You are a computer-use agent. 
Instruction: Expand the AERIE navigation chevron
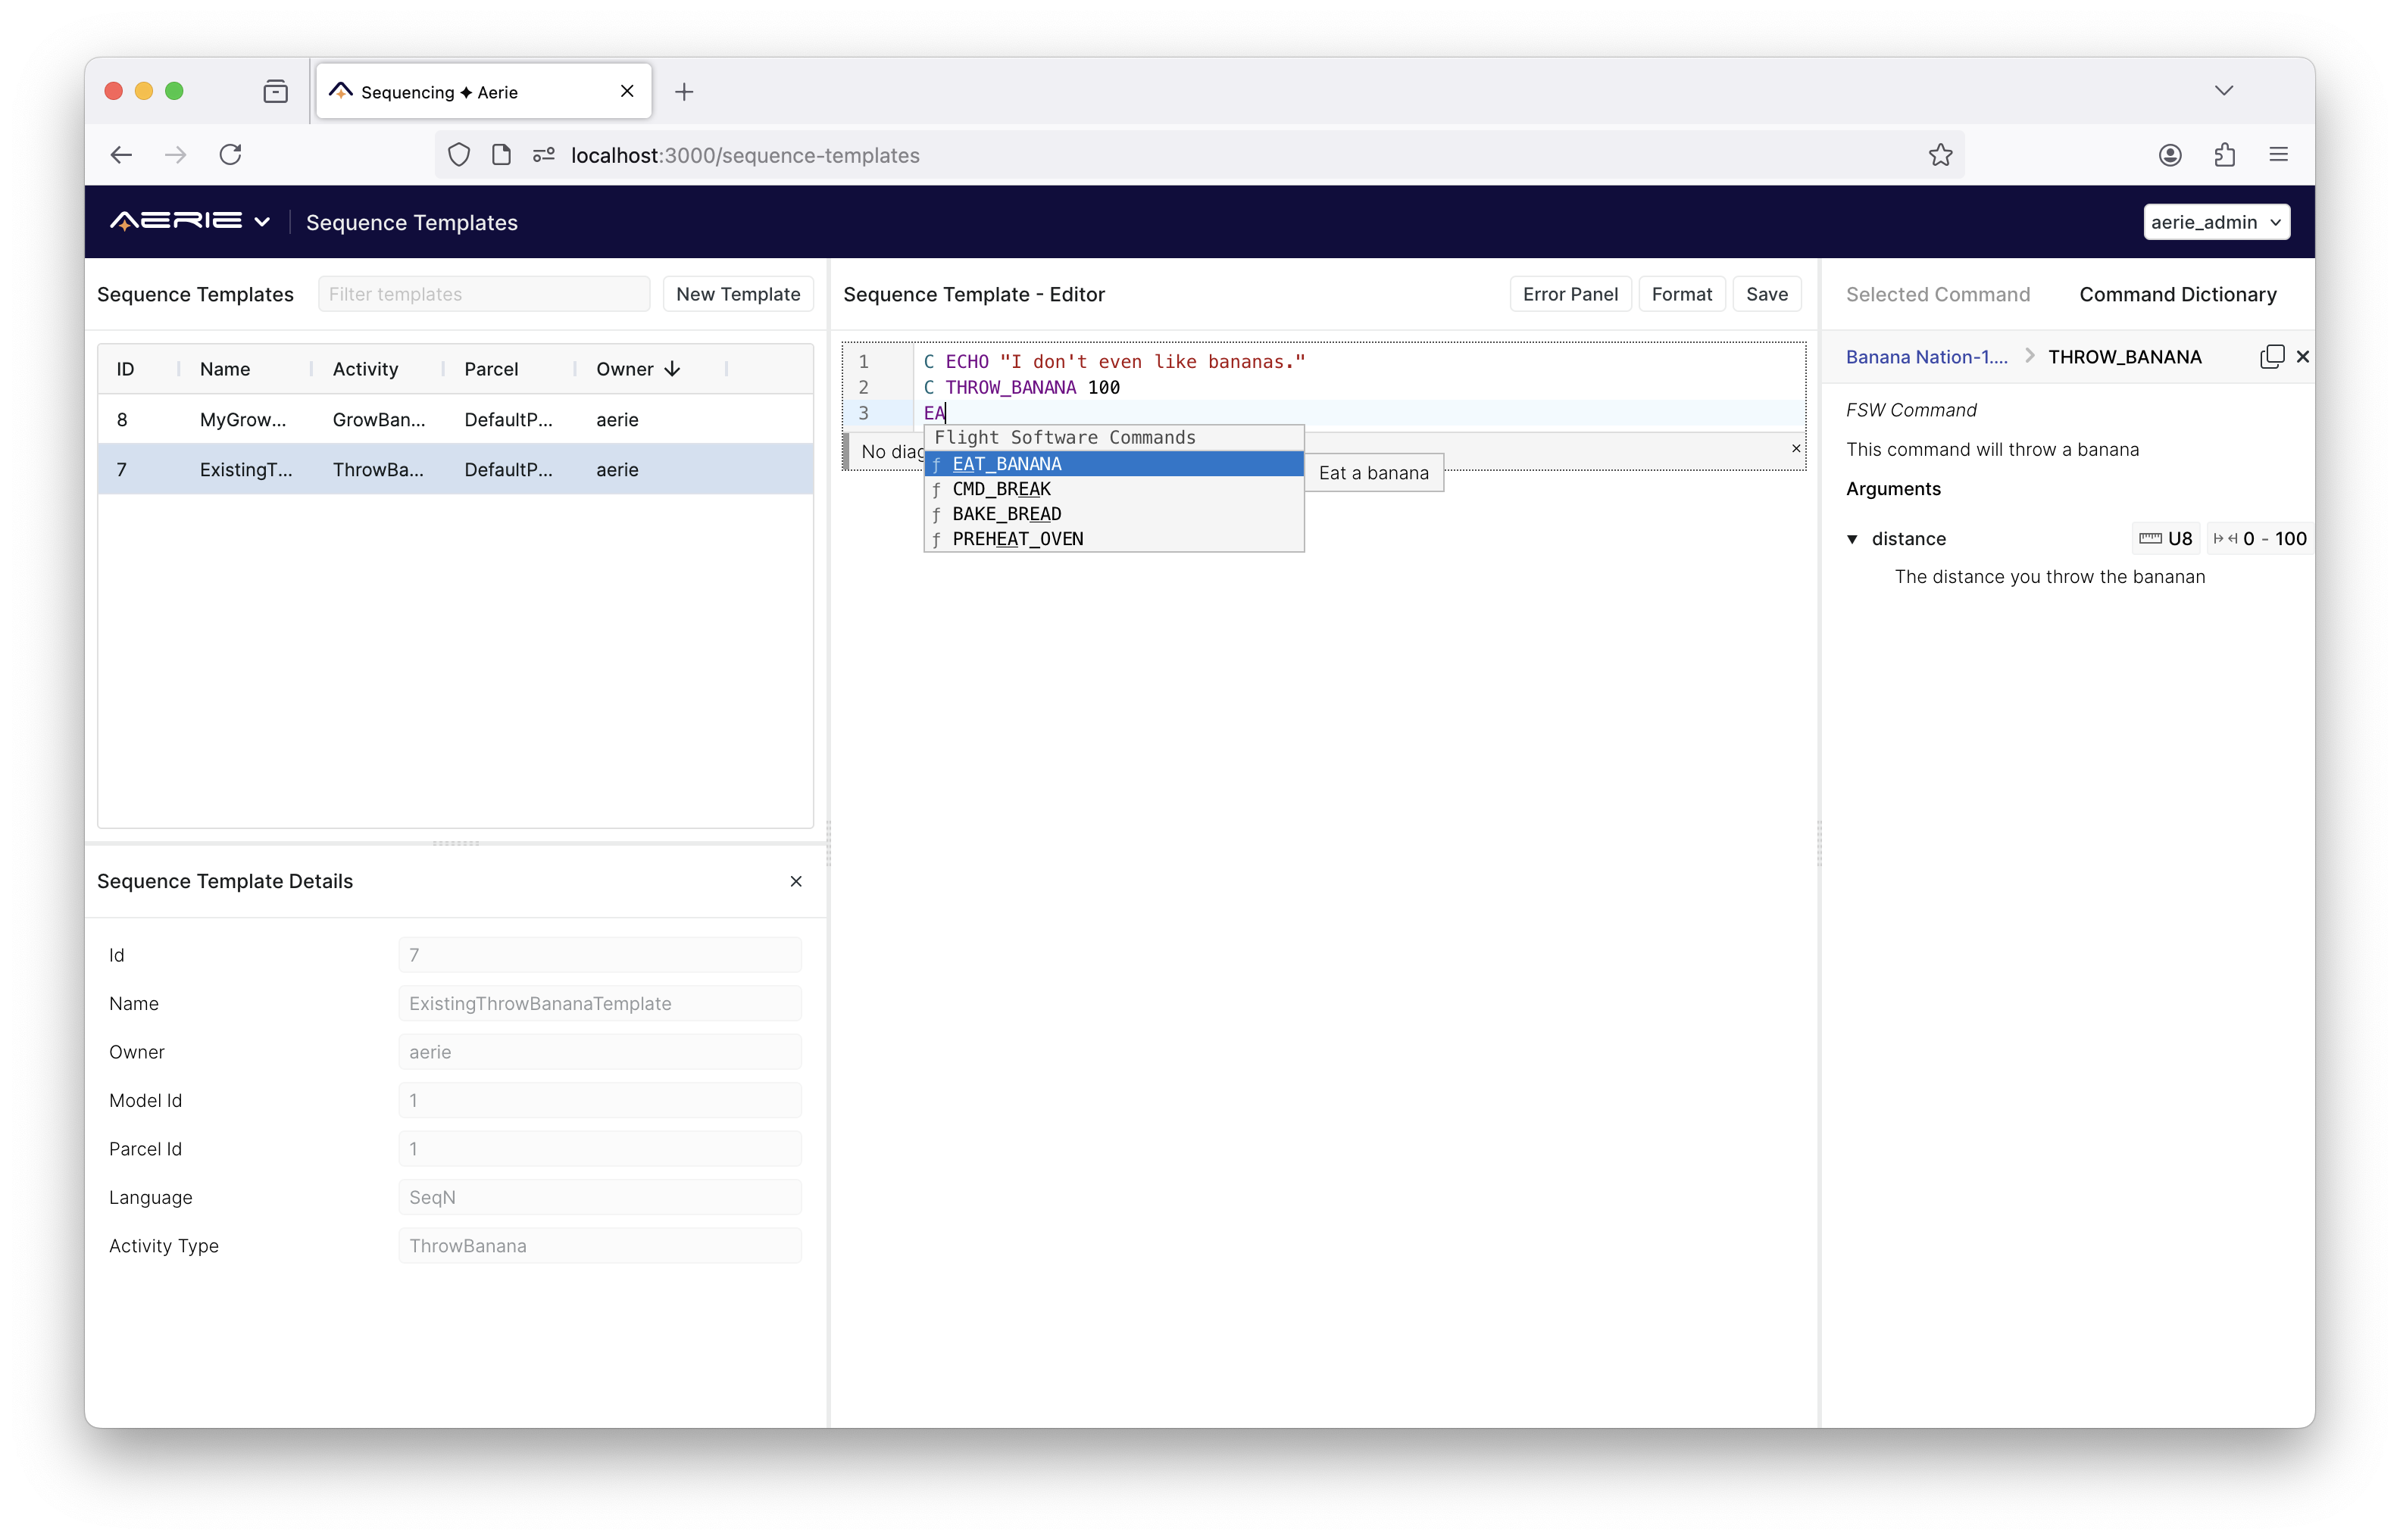(262, 221)
